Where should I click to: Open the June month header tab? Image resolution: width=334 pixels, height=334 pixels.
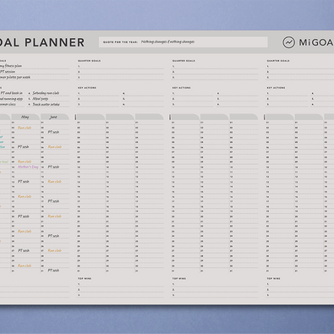55,117
